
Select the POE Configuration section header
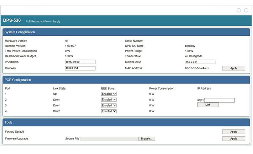point(126,80)
